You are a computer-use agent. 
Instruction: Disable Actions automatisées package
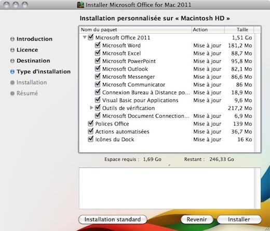91,131
